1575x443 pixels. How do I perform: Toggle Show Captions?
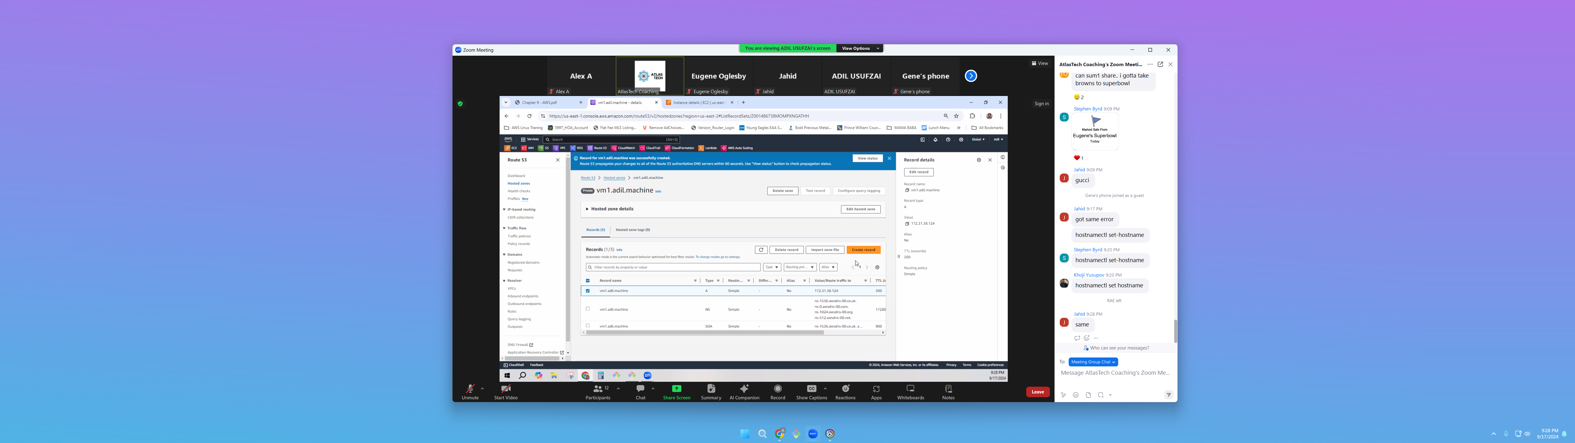[x=811, y=389]
